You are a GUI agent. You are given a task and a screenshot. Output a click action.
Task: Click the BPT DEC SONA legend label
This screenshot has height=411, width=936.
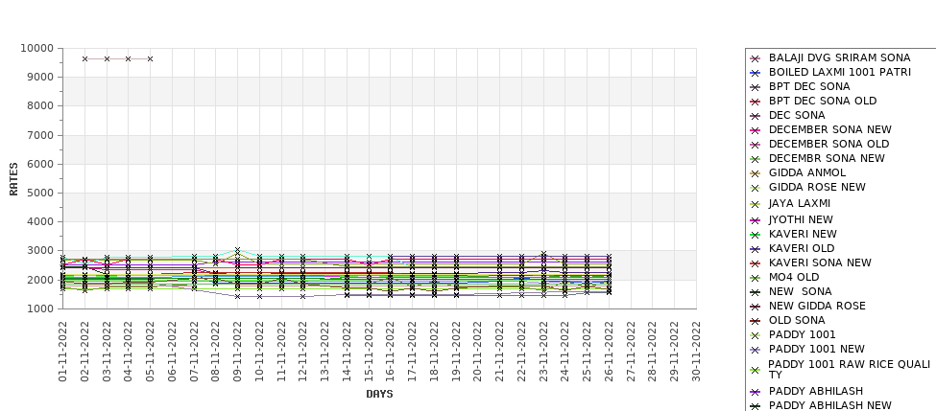pos(809,86)
